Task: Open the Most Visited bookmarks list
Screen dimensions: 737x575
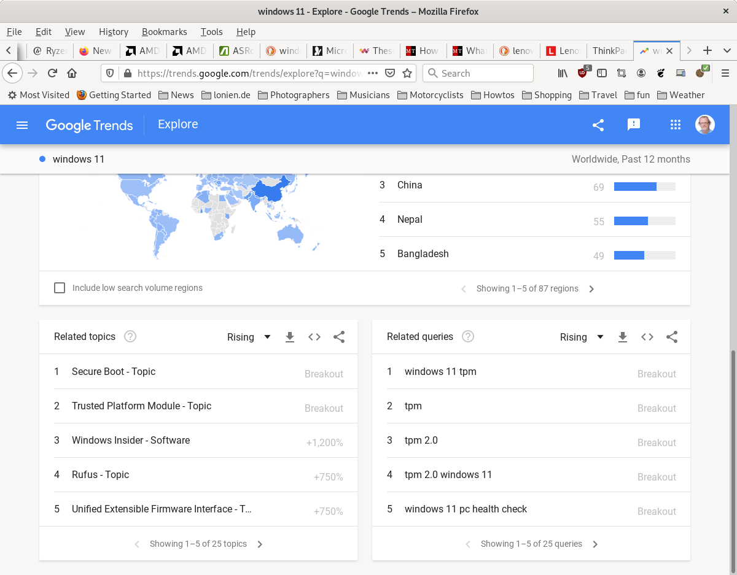Action: pos(38,95)
